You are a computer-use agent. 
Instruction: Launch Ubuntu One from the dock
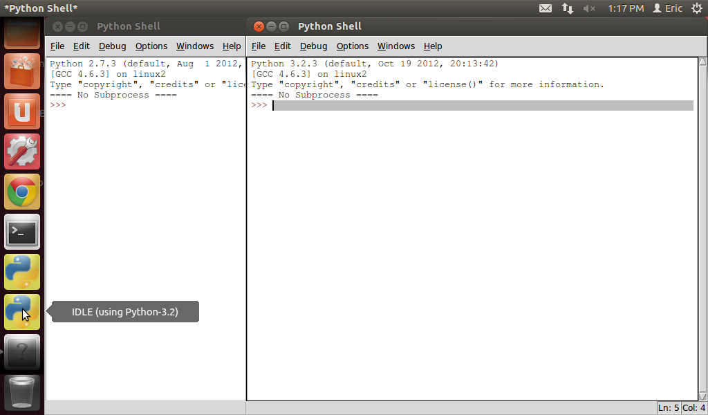[22, 111]
